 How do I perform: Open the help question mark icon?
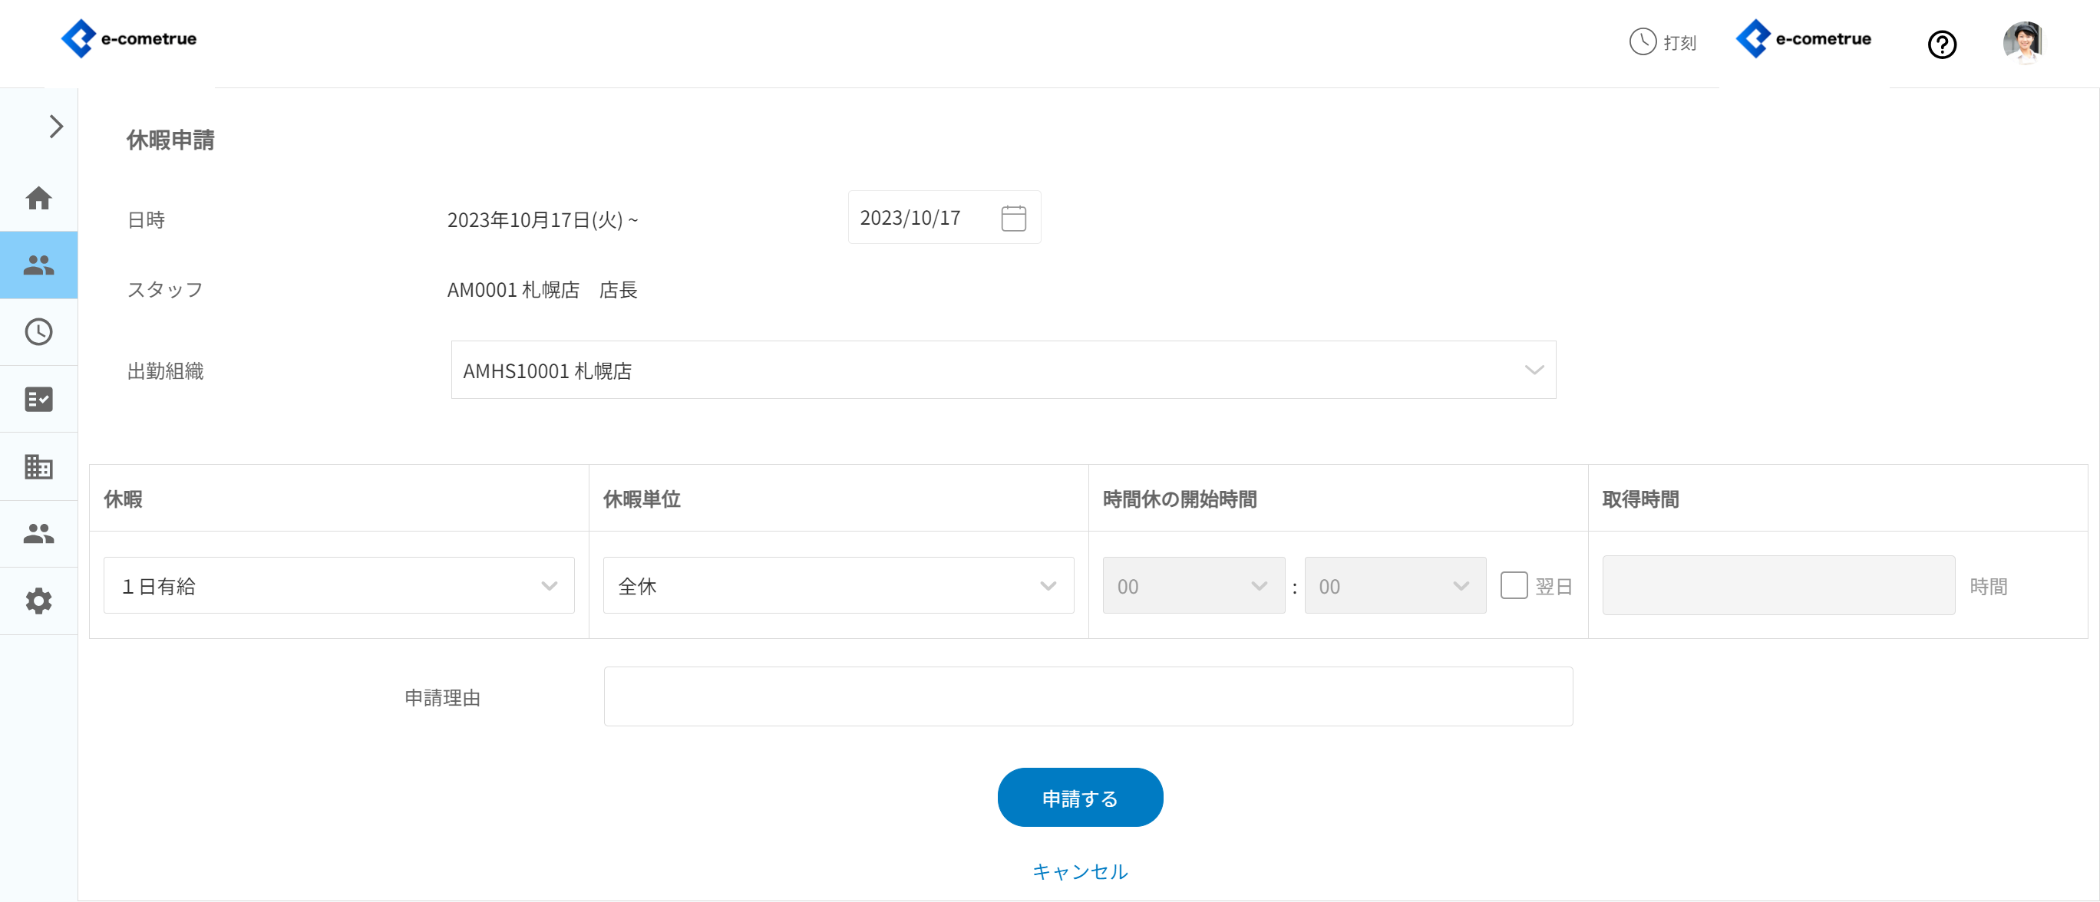[1941, 44]
